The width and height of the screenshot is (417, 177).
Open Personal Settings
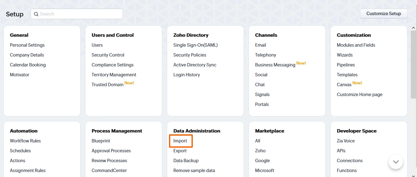27,45
